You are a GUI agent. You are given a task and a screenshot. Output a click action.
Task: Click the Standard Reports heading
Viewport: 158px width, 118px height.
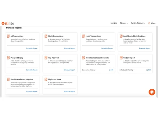[14, 28]
